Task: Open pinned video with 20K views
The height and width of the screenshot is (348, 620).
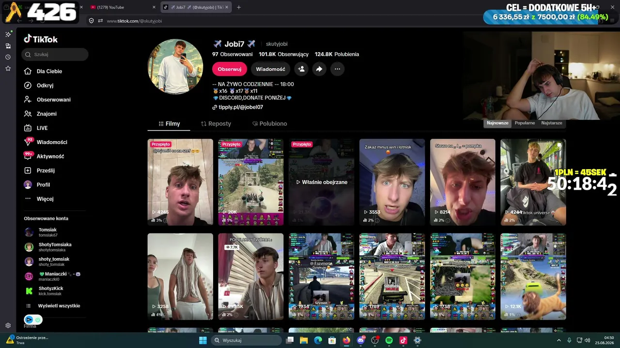Action: pos(251,182)
